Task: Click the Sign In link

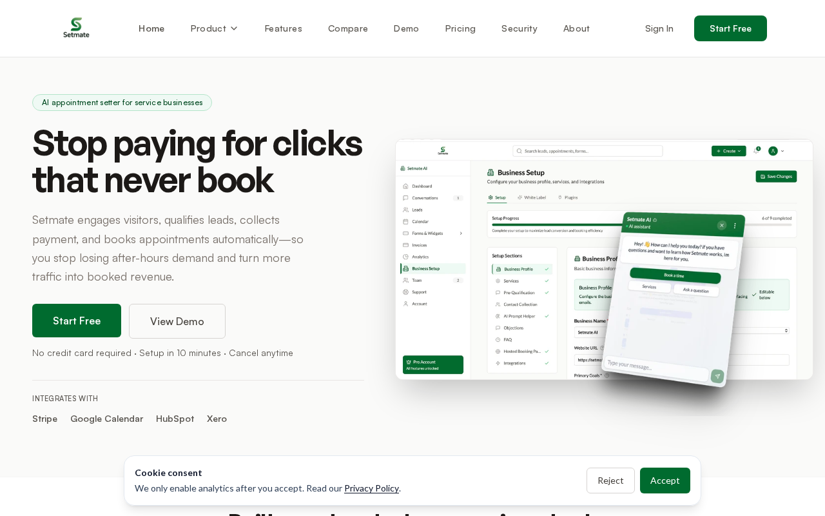Action: coord(659,28)
